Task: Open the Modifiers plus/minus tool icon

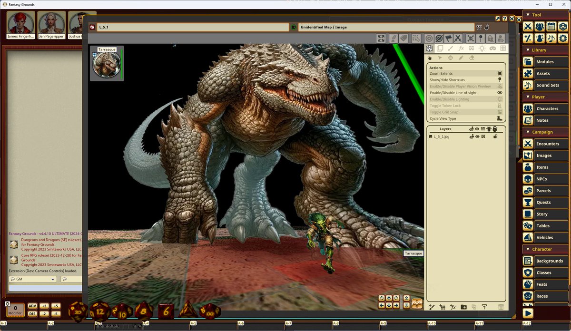Action: click(x=528, y=38)
